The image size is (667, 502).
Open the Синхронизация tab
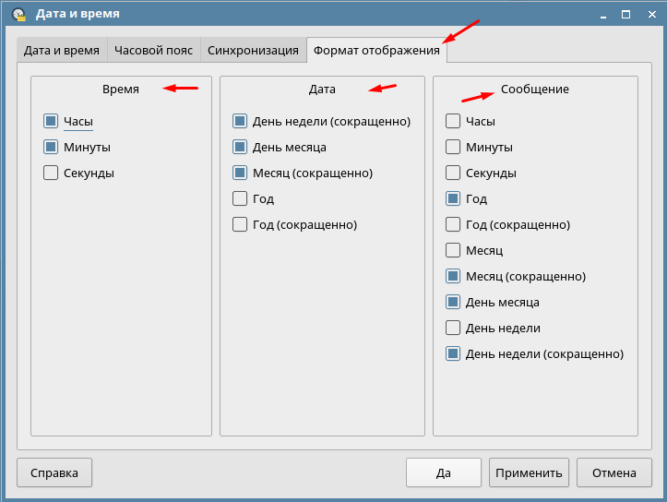click(253, 50)
